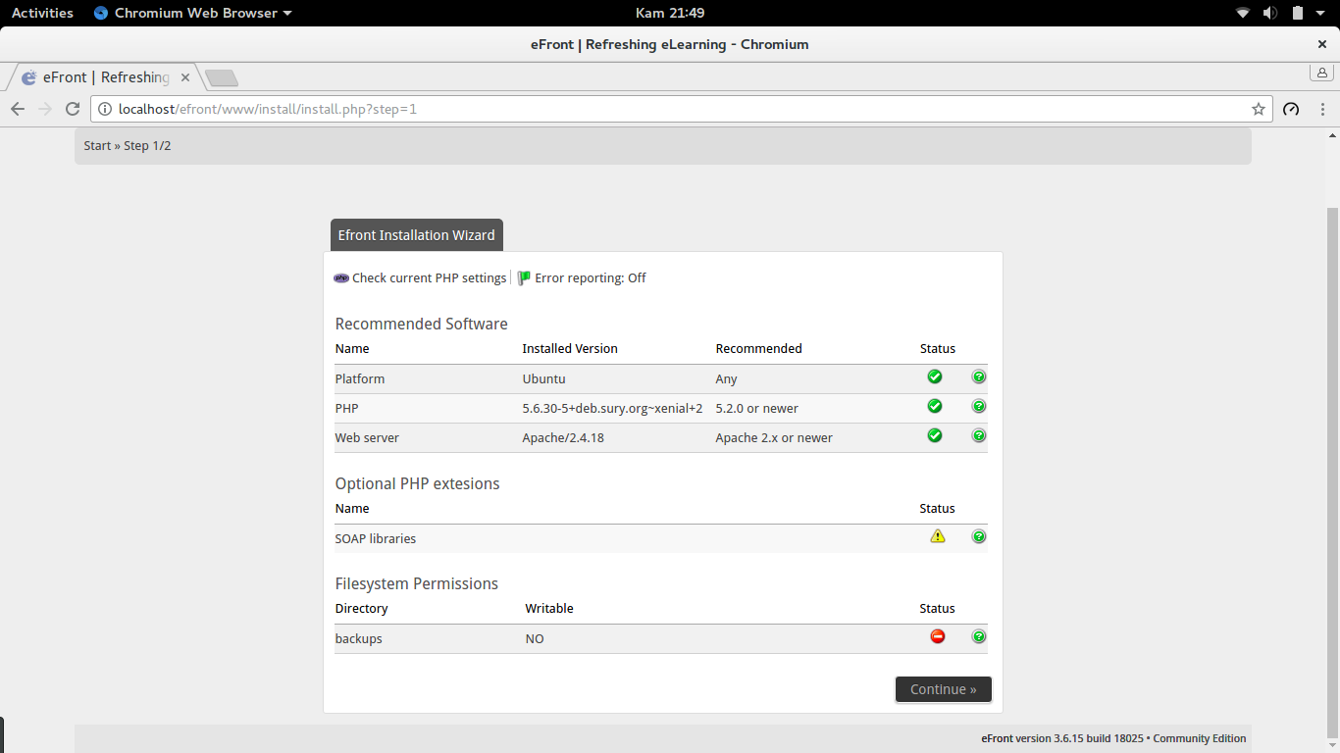The width and height of the screenshot is (1340, 753).
Task: Reload the page with the refresh icon
Action: pyautogui.click(x=73, y=109)
